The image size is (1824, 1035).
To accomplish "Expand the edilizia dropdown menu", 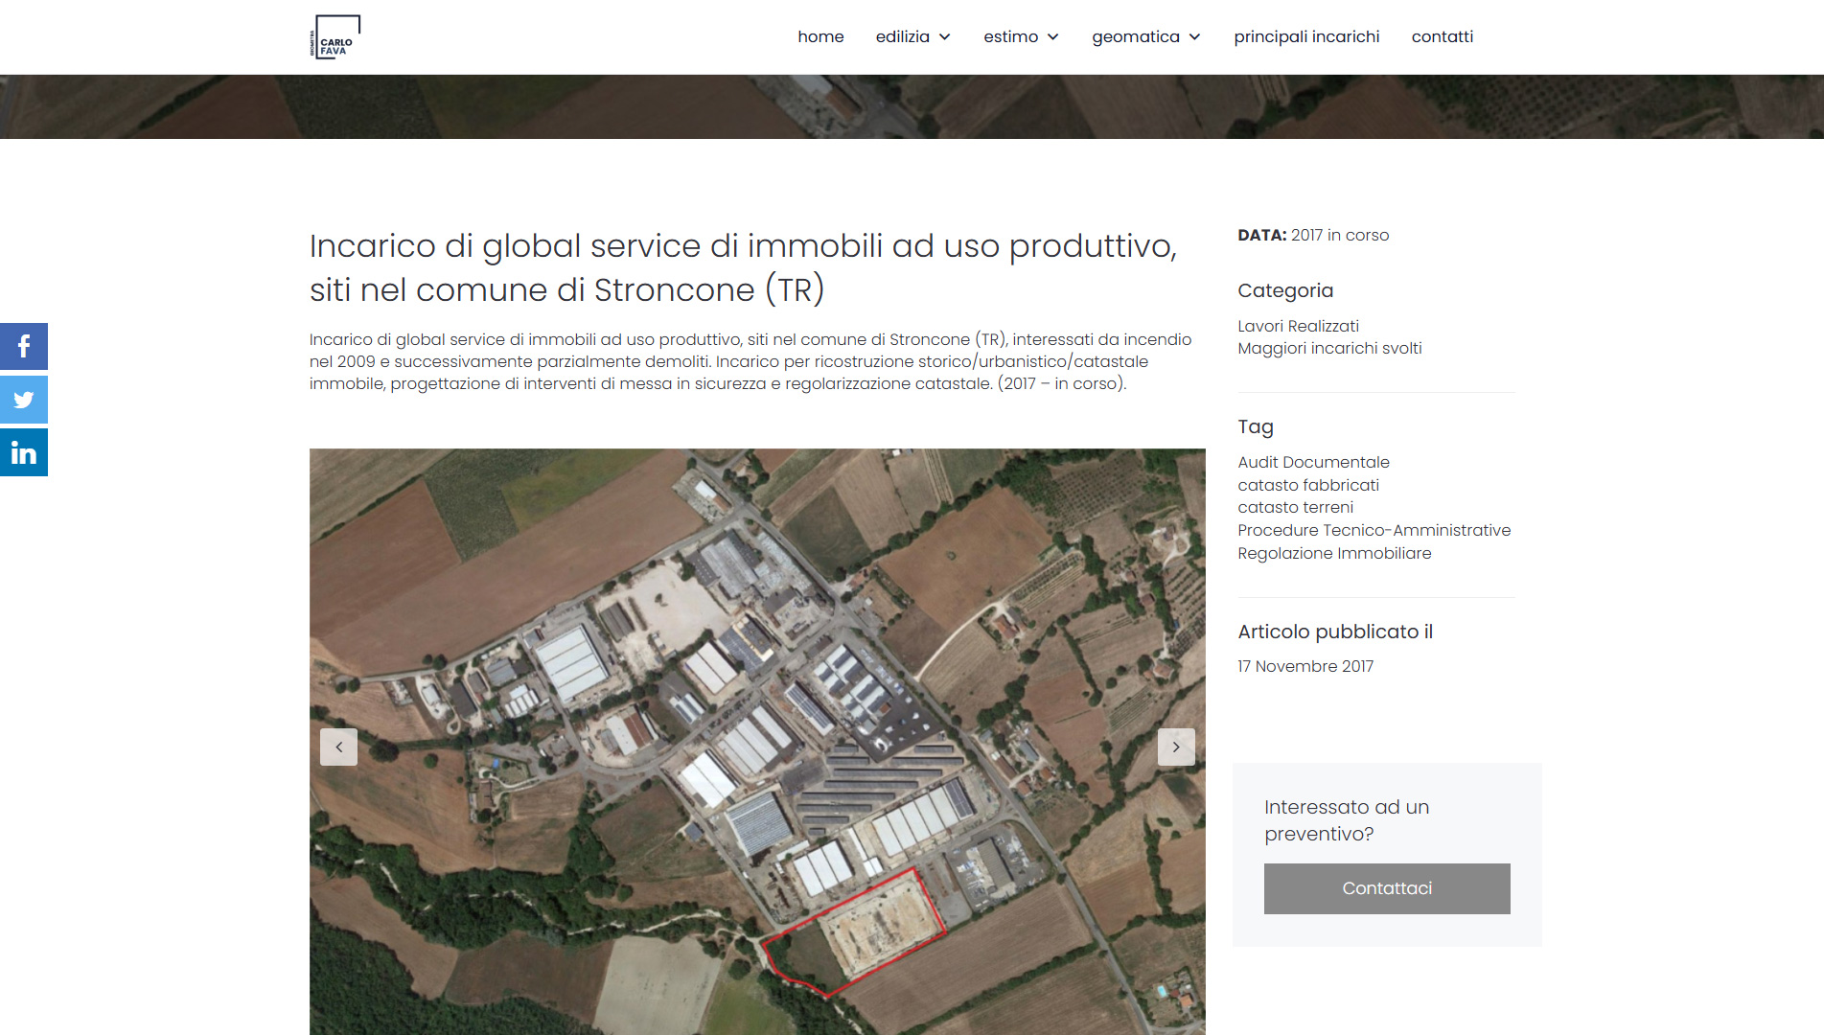I will coord(912,36).
